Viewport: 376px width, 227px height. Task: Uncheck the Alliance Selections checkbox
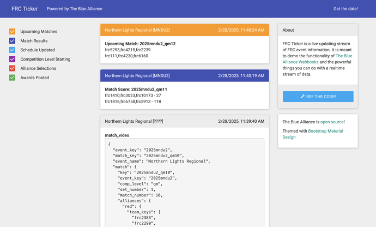pyautogui.click(x=12, y=68)
